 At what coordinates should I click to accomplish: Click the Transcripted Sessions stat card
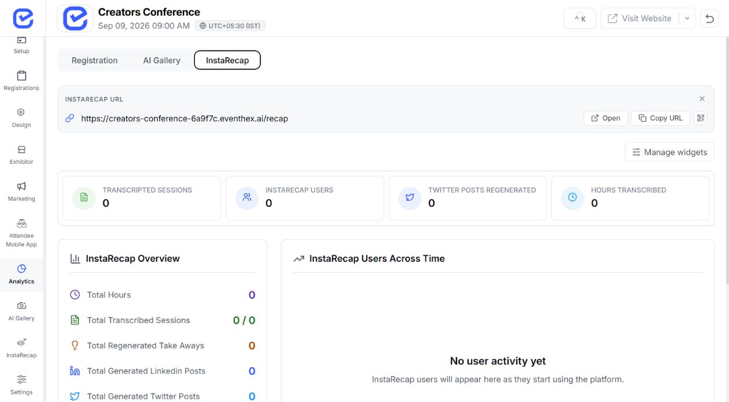pyautogui.click(x=142, y=198)
